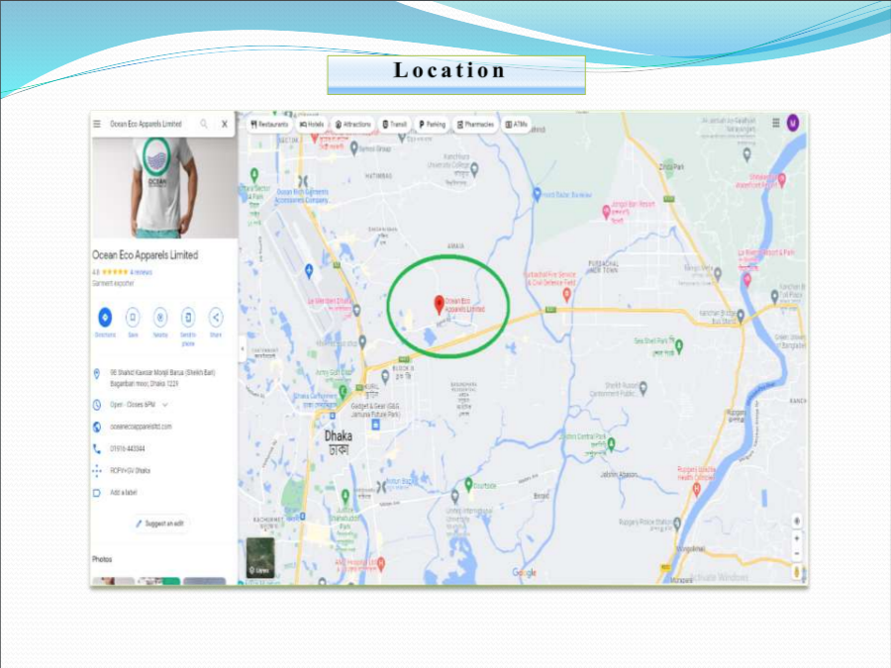The height and width of the screenshot is (668, 891).
Task: Click the Zinda Park green marker
Action: coord(669,164)
